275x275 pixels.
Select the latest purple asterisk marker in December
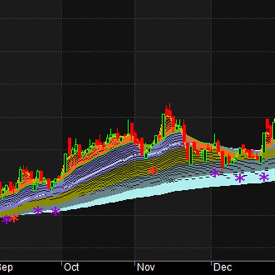pos(264,177)
